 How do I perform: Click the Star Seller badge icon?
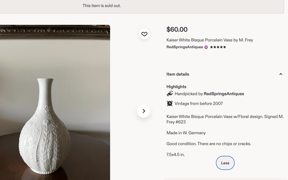coord(206,47)
